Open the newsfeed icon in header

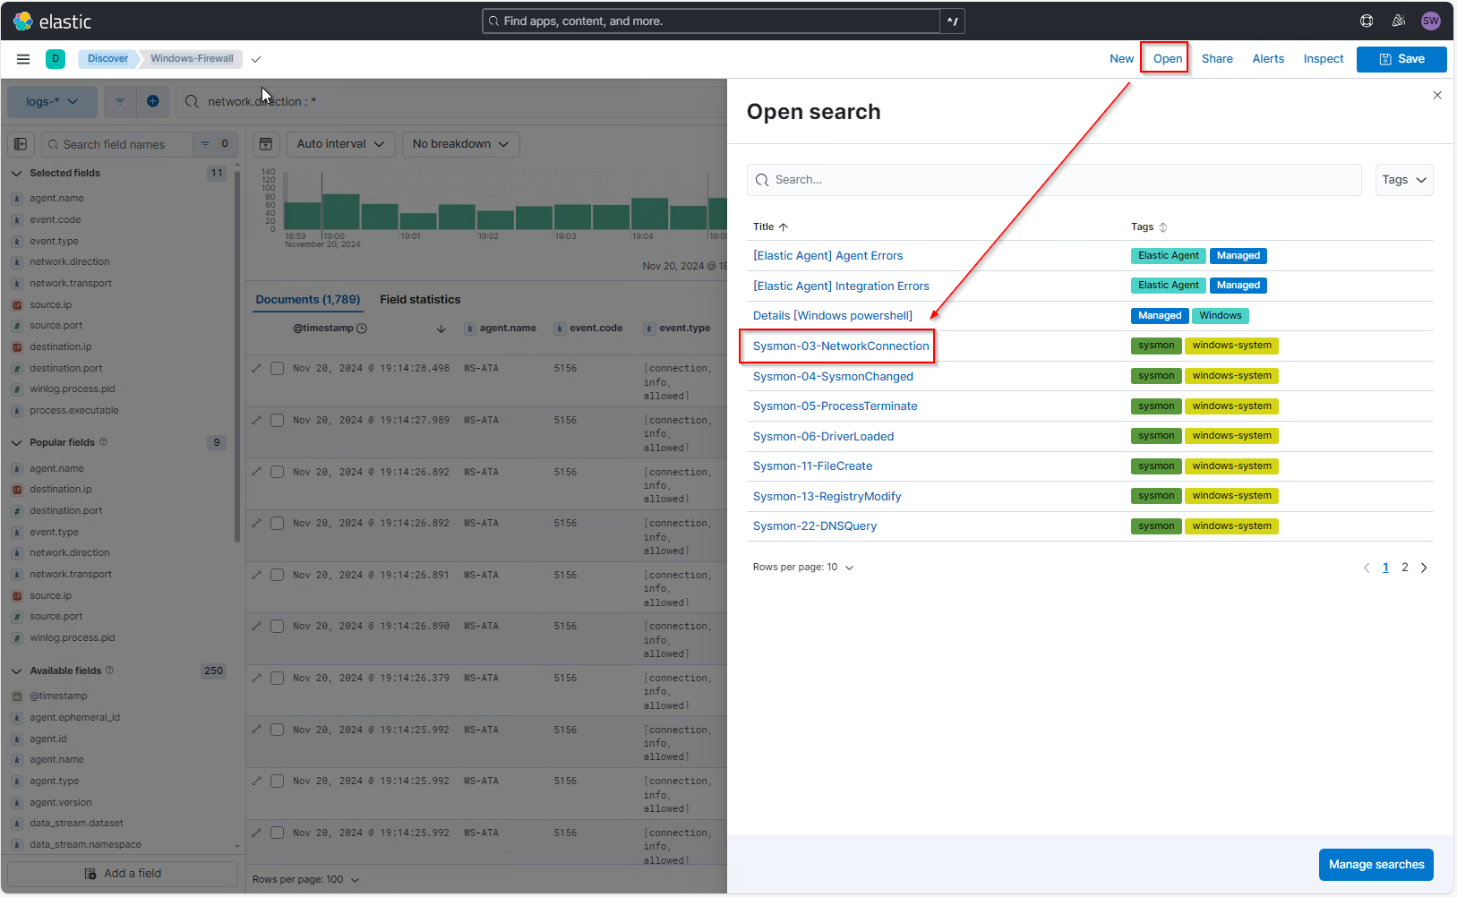[x=1399, y=21]
